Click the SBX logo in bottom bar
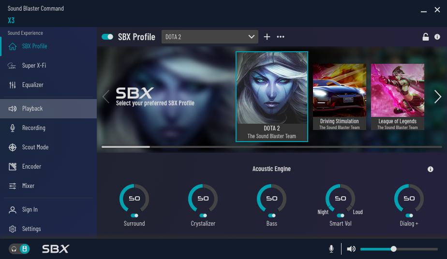This screenshot has height=259, width=447. pos(56,249)
